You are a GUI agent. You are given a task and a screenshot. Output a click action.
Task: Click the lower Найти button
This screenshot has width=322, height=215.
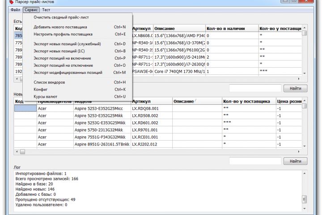click(295, 161)
